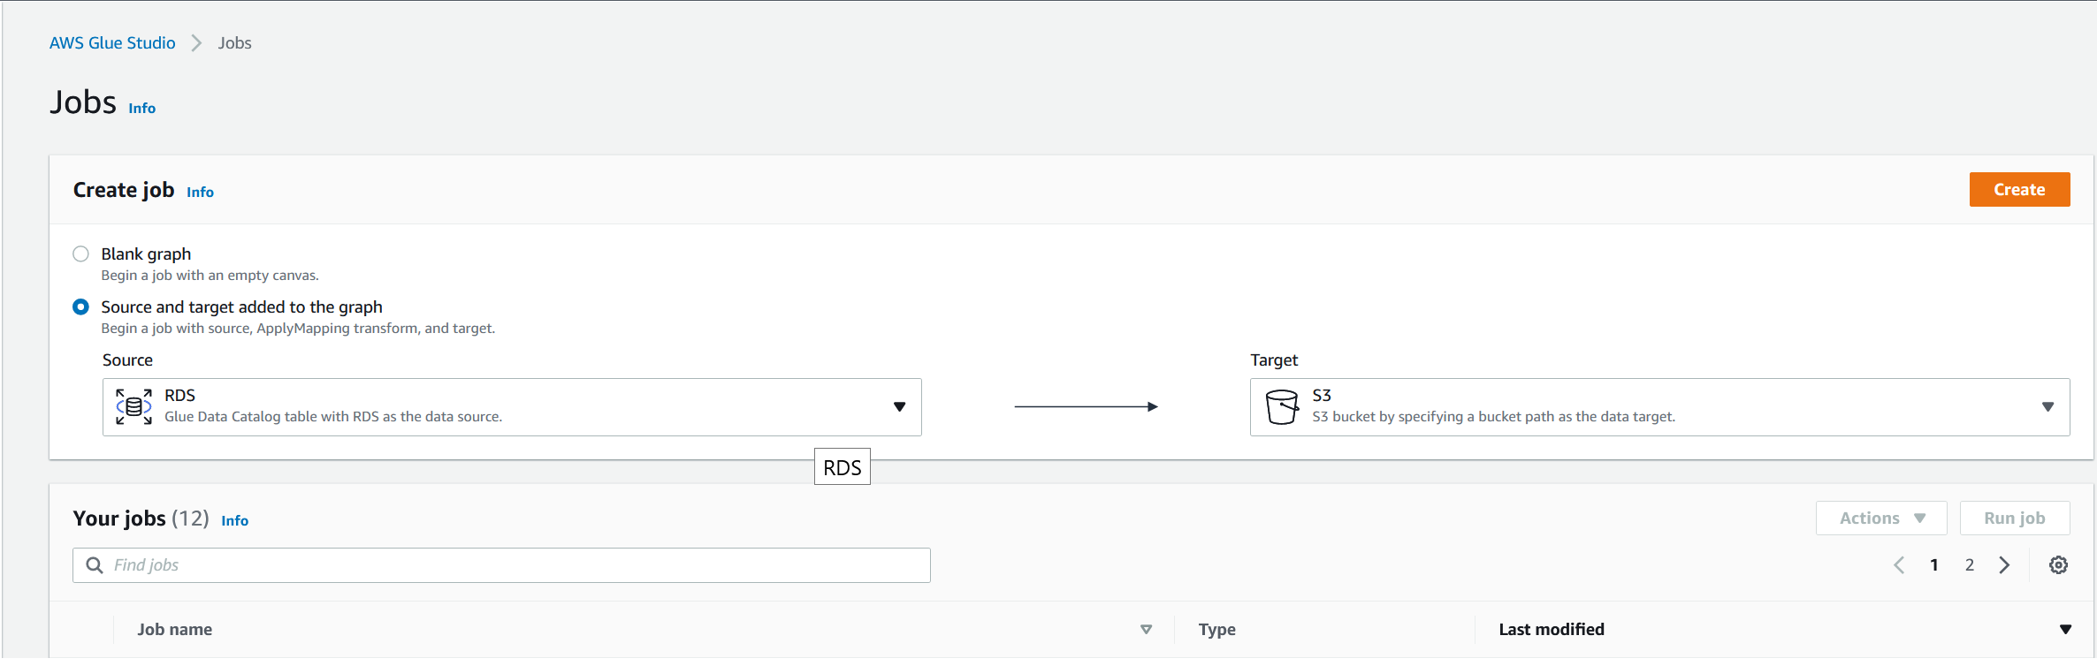
Task: Open Info link beside Your jobs
Action: pyautogui.click(x=234, y=521)
